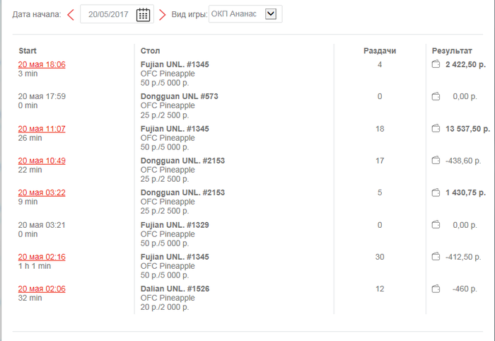Click the Раздачи column header

pyautogui.click(x=380, y=51)
